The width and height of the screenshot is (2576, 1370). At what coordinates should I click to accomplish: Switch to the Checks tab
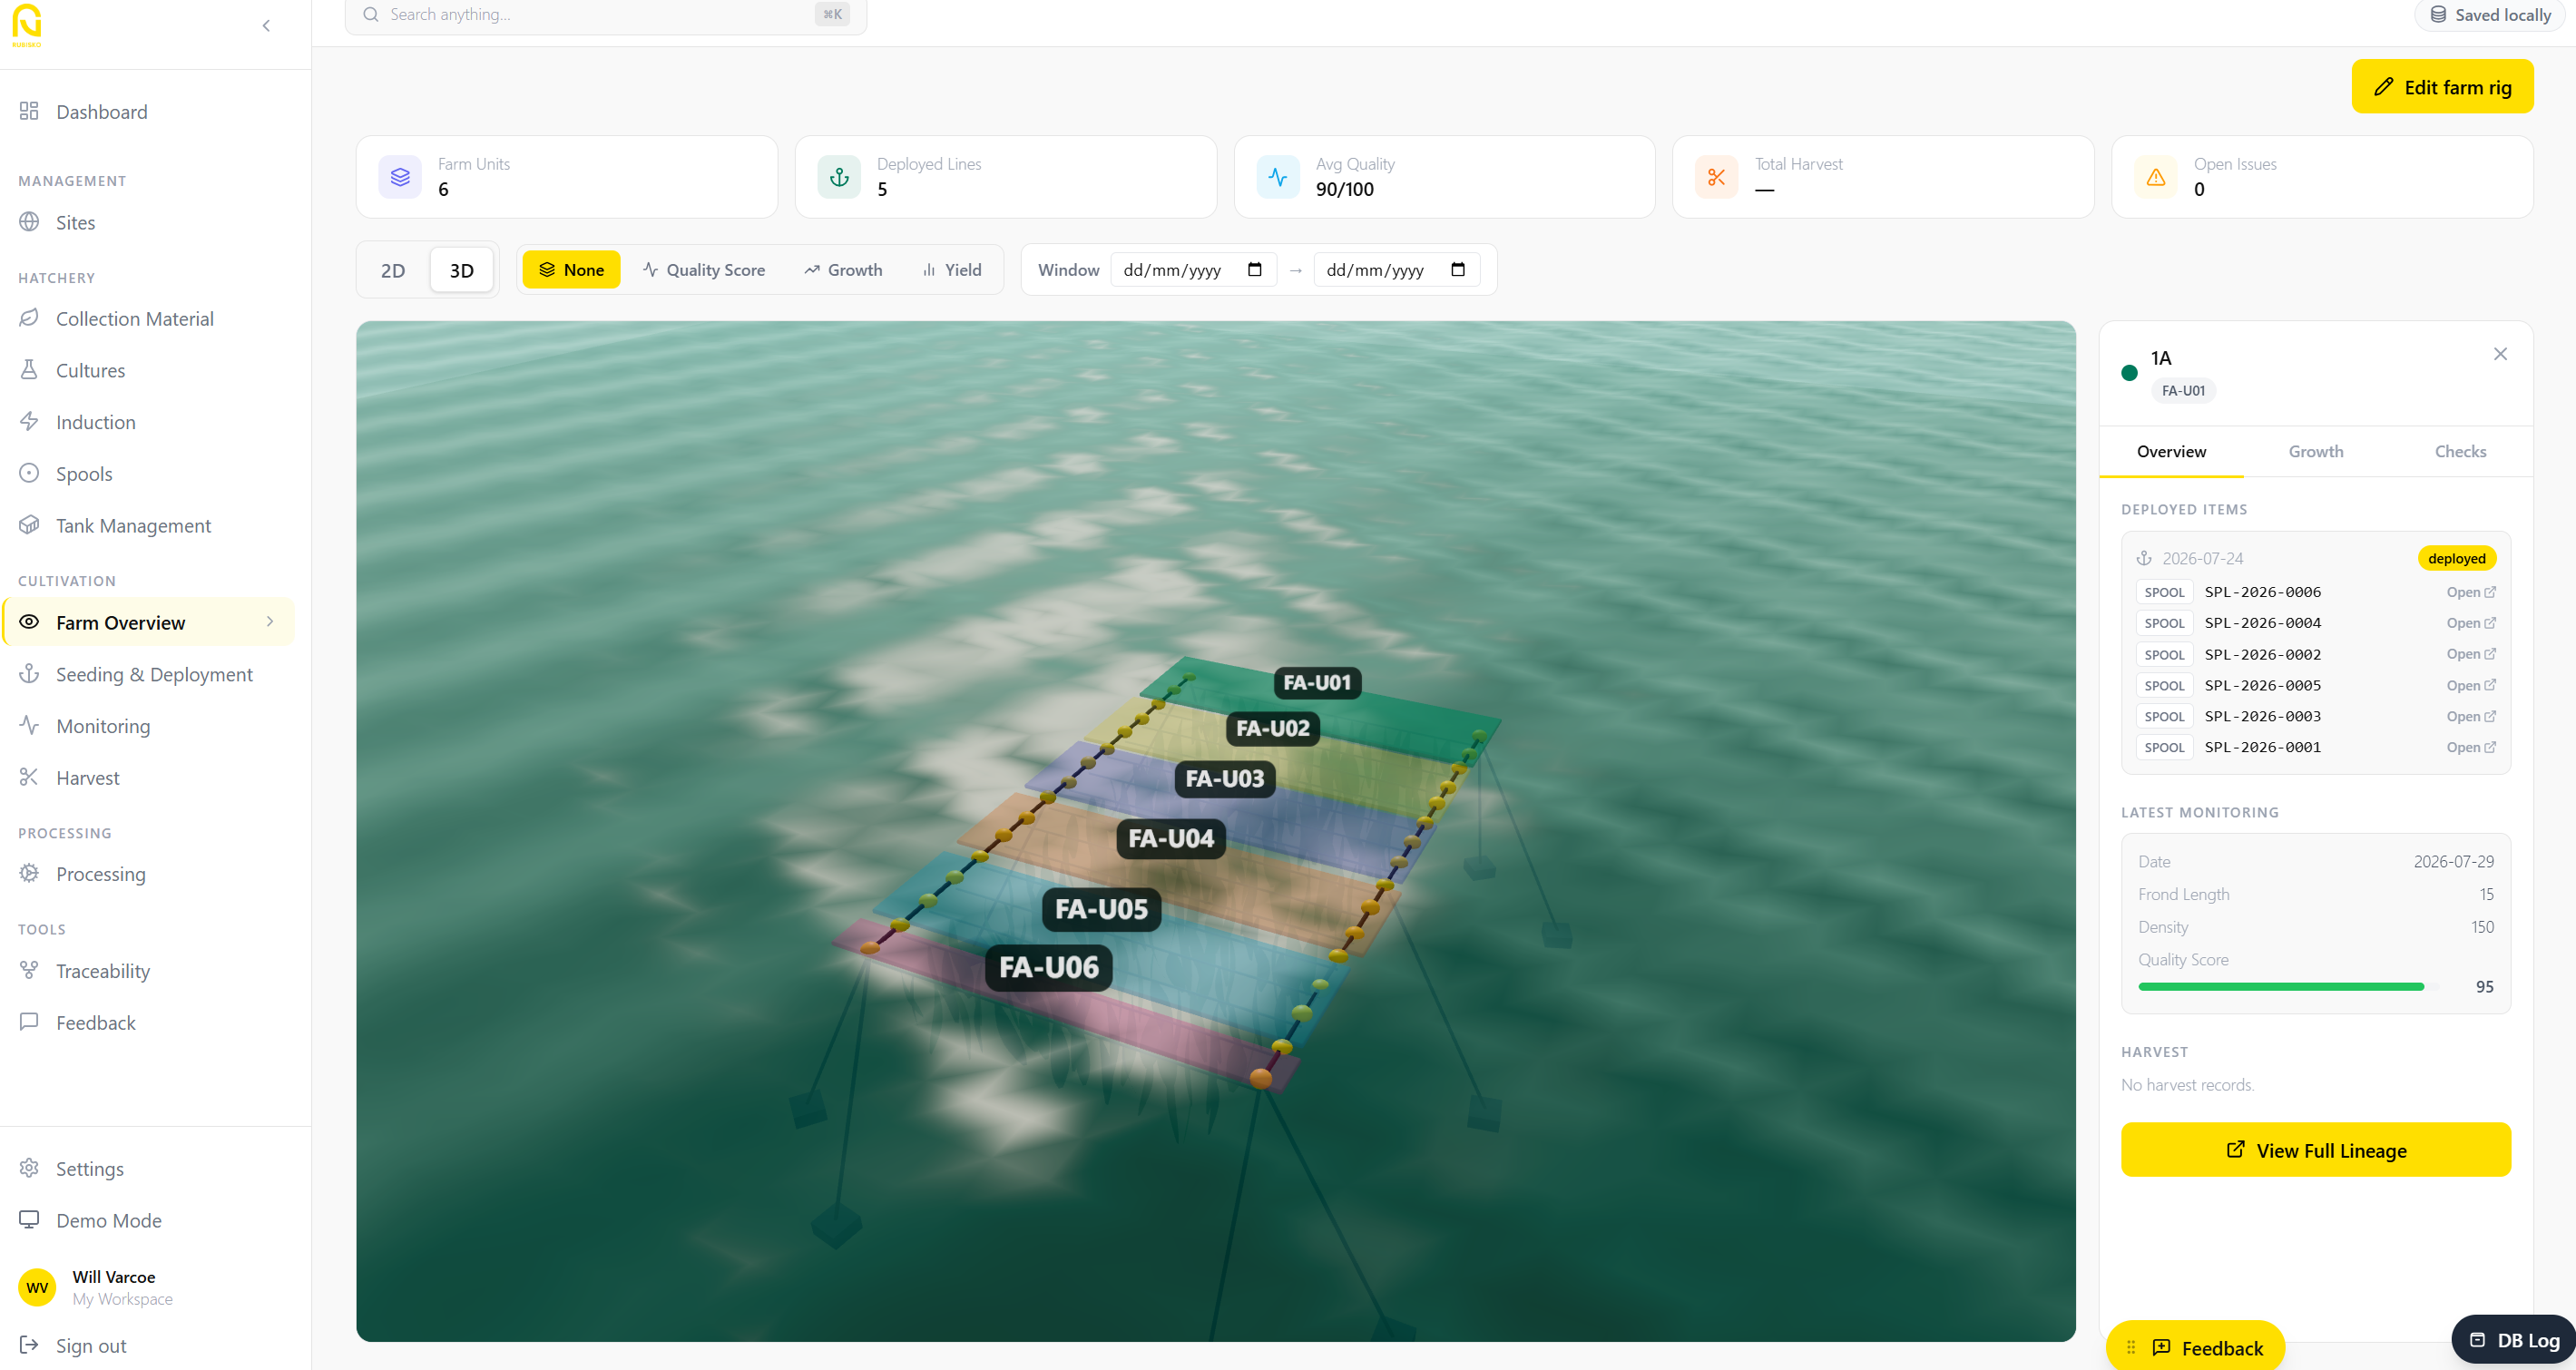pyautogui.click(x=2460, y=451)
